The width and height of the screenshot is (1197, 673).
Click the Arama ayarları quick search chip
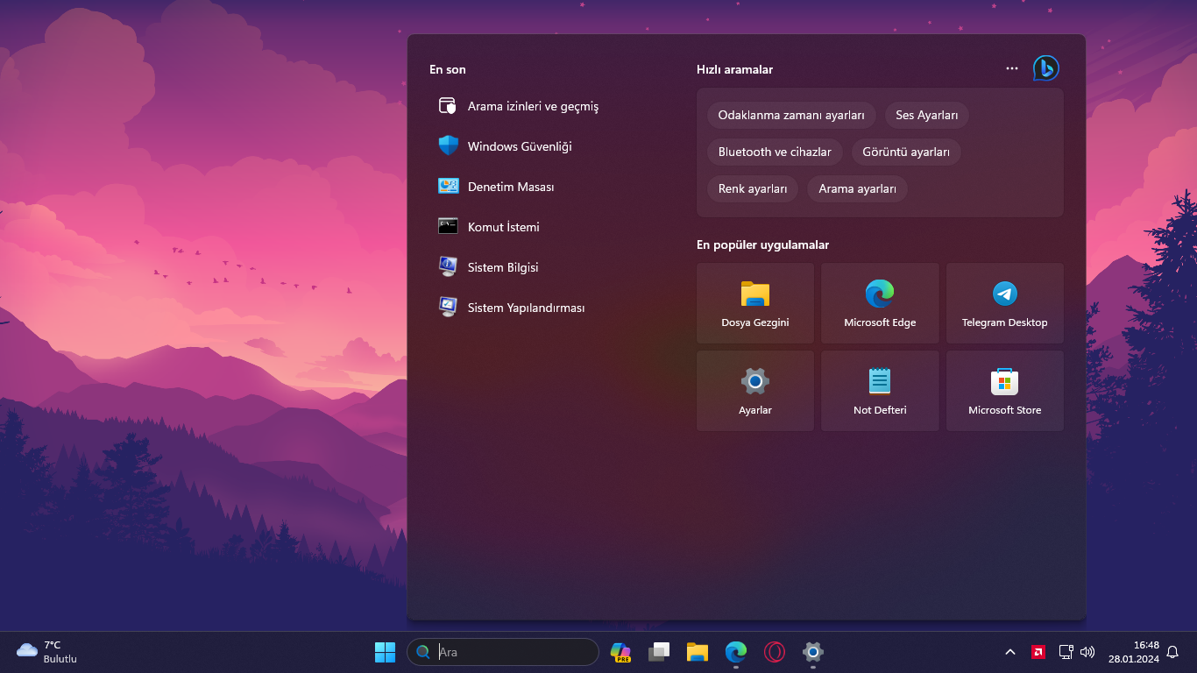pos(857,188)
